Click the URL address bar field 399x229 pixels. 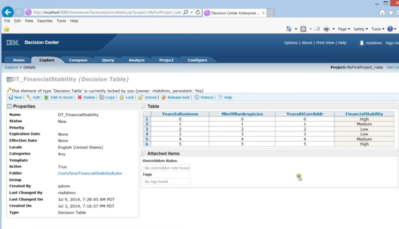[x=107, y=12]
